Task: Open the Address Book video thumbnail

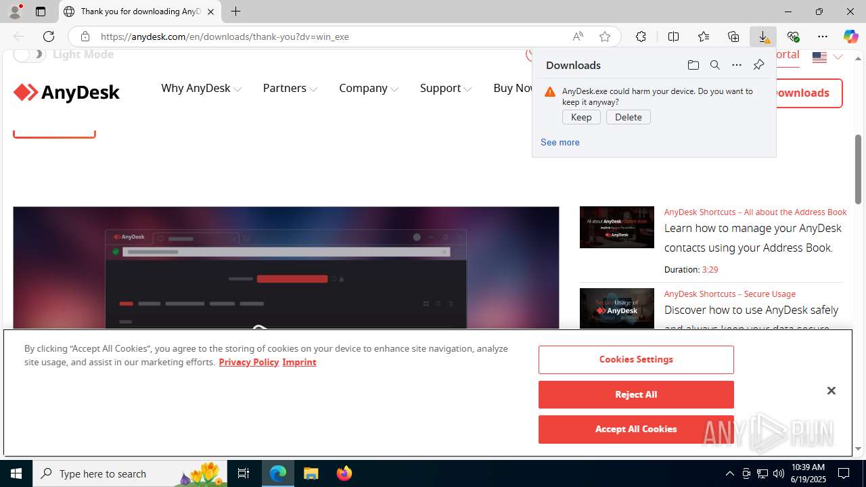Action: tap(617, 227)
